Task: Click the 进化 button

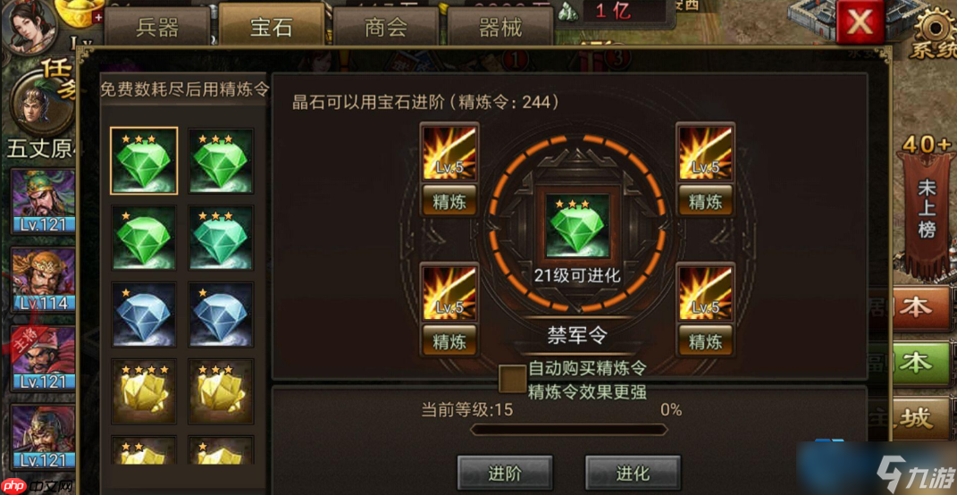Action: [x=633, y=473]
